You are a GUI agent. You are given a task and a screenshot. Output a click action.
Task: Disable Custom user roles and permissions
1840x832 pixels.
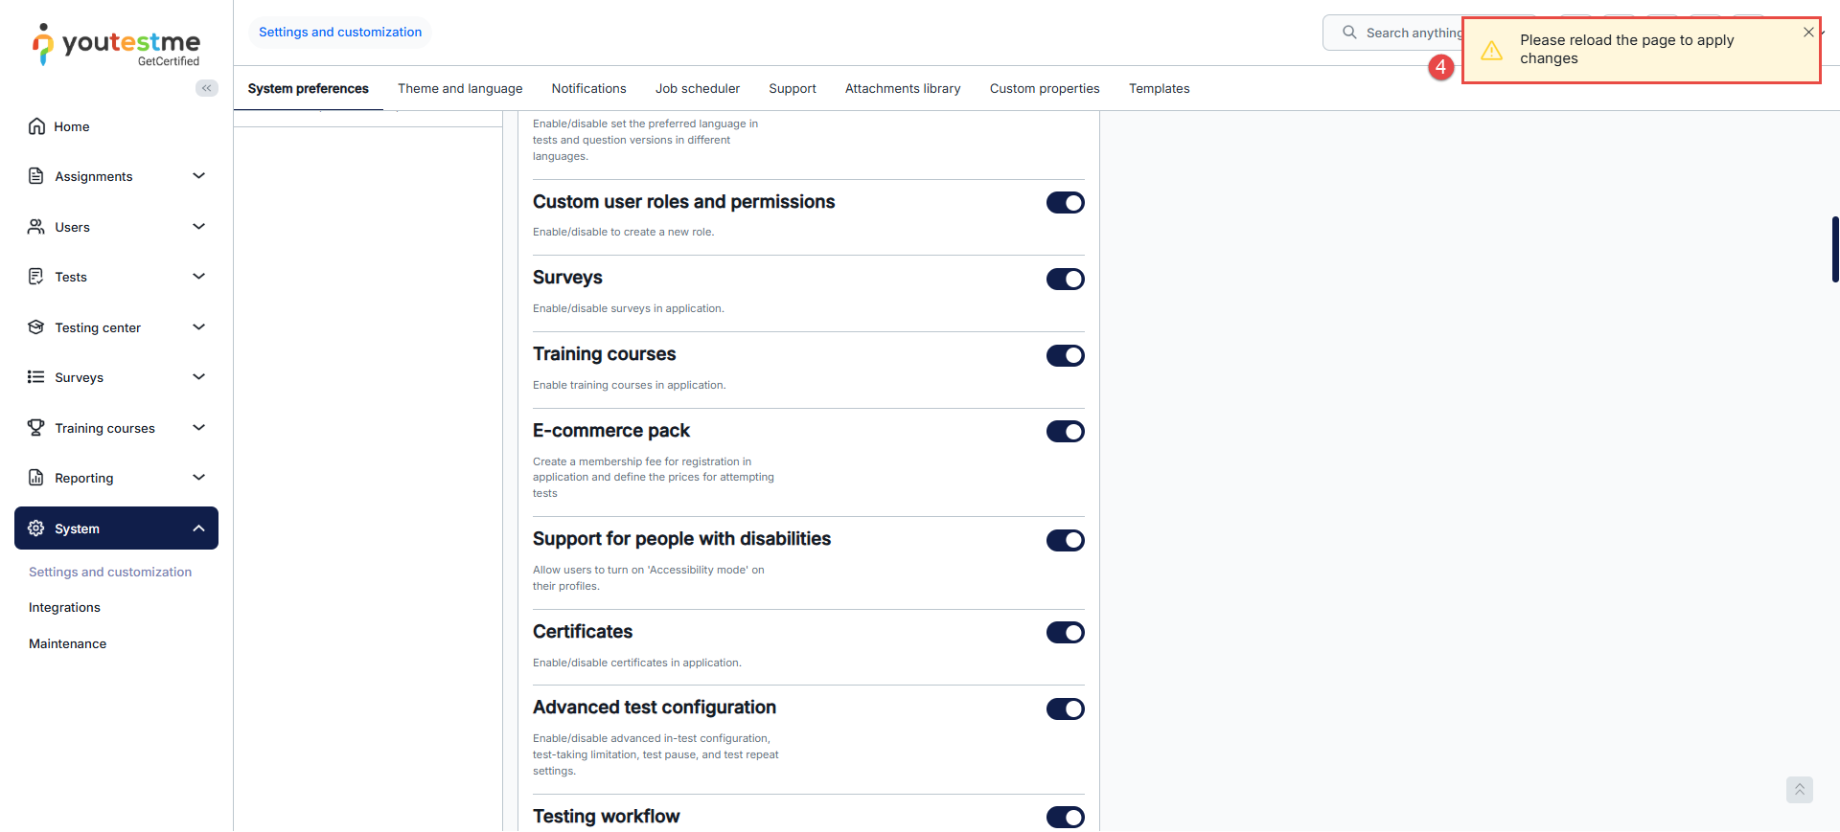click(x=1065, y=203)
